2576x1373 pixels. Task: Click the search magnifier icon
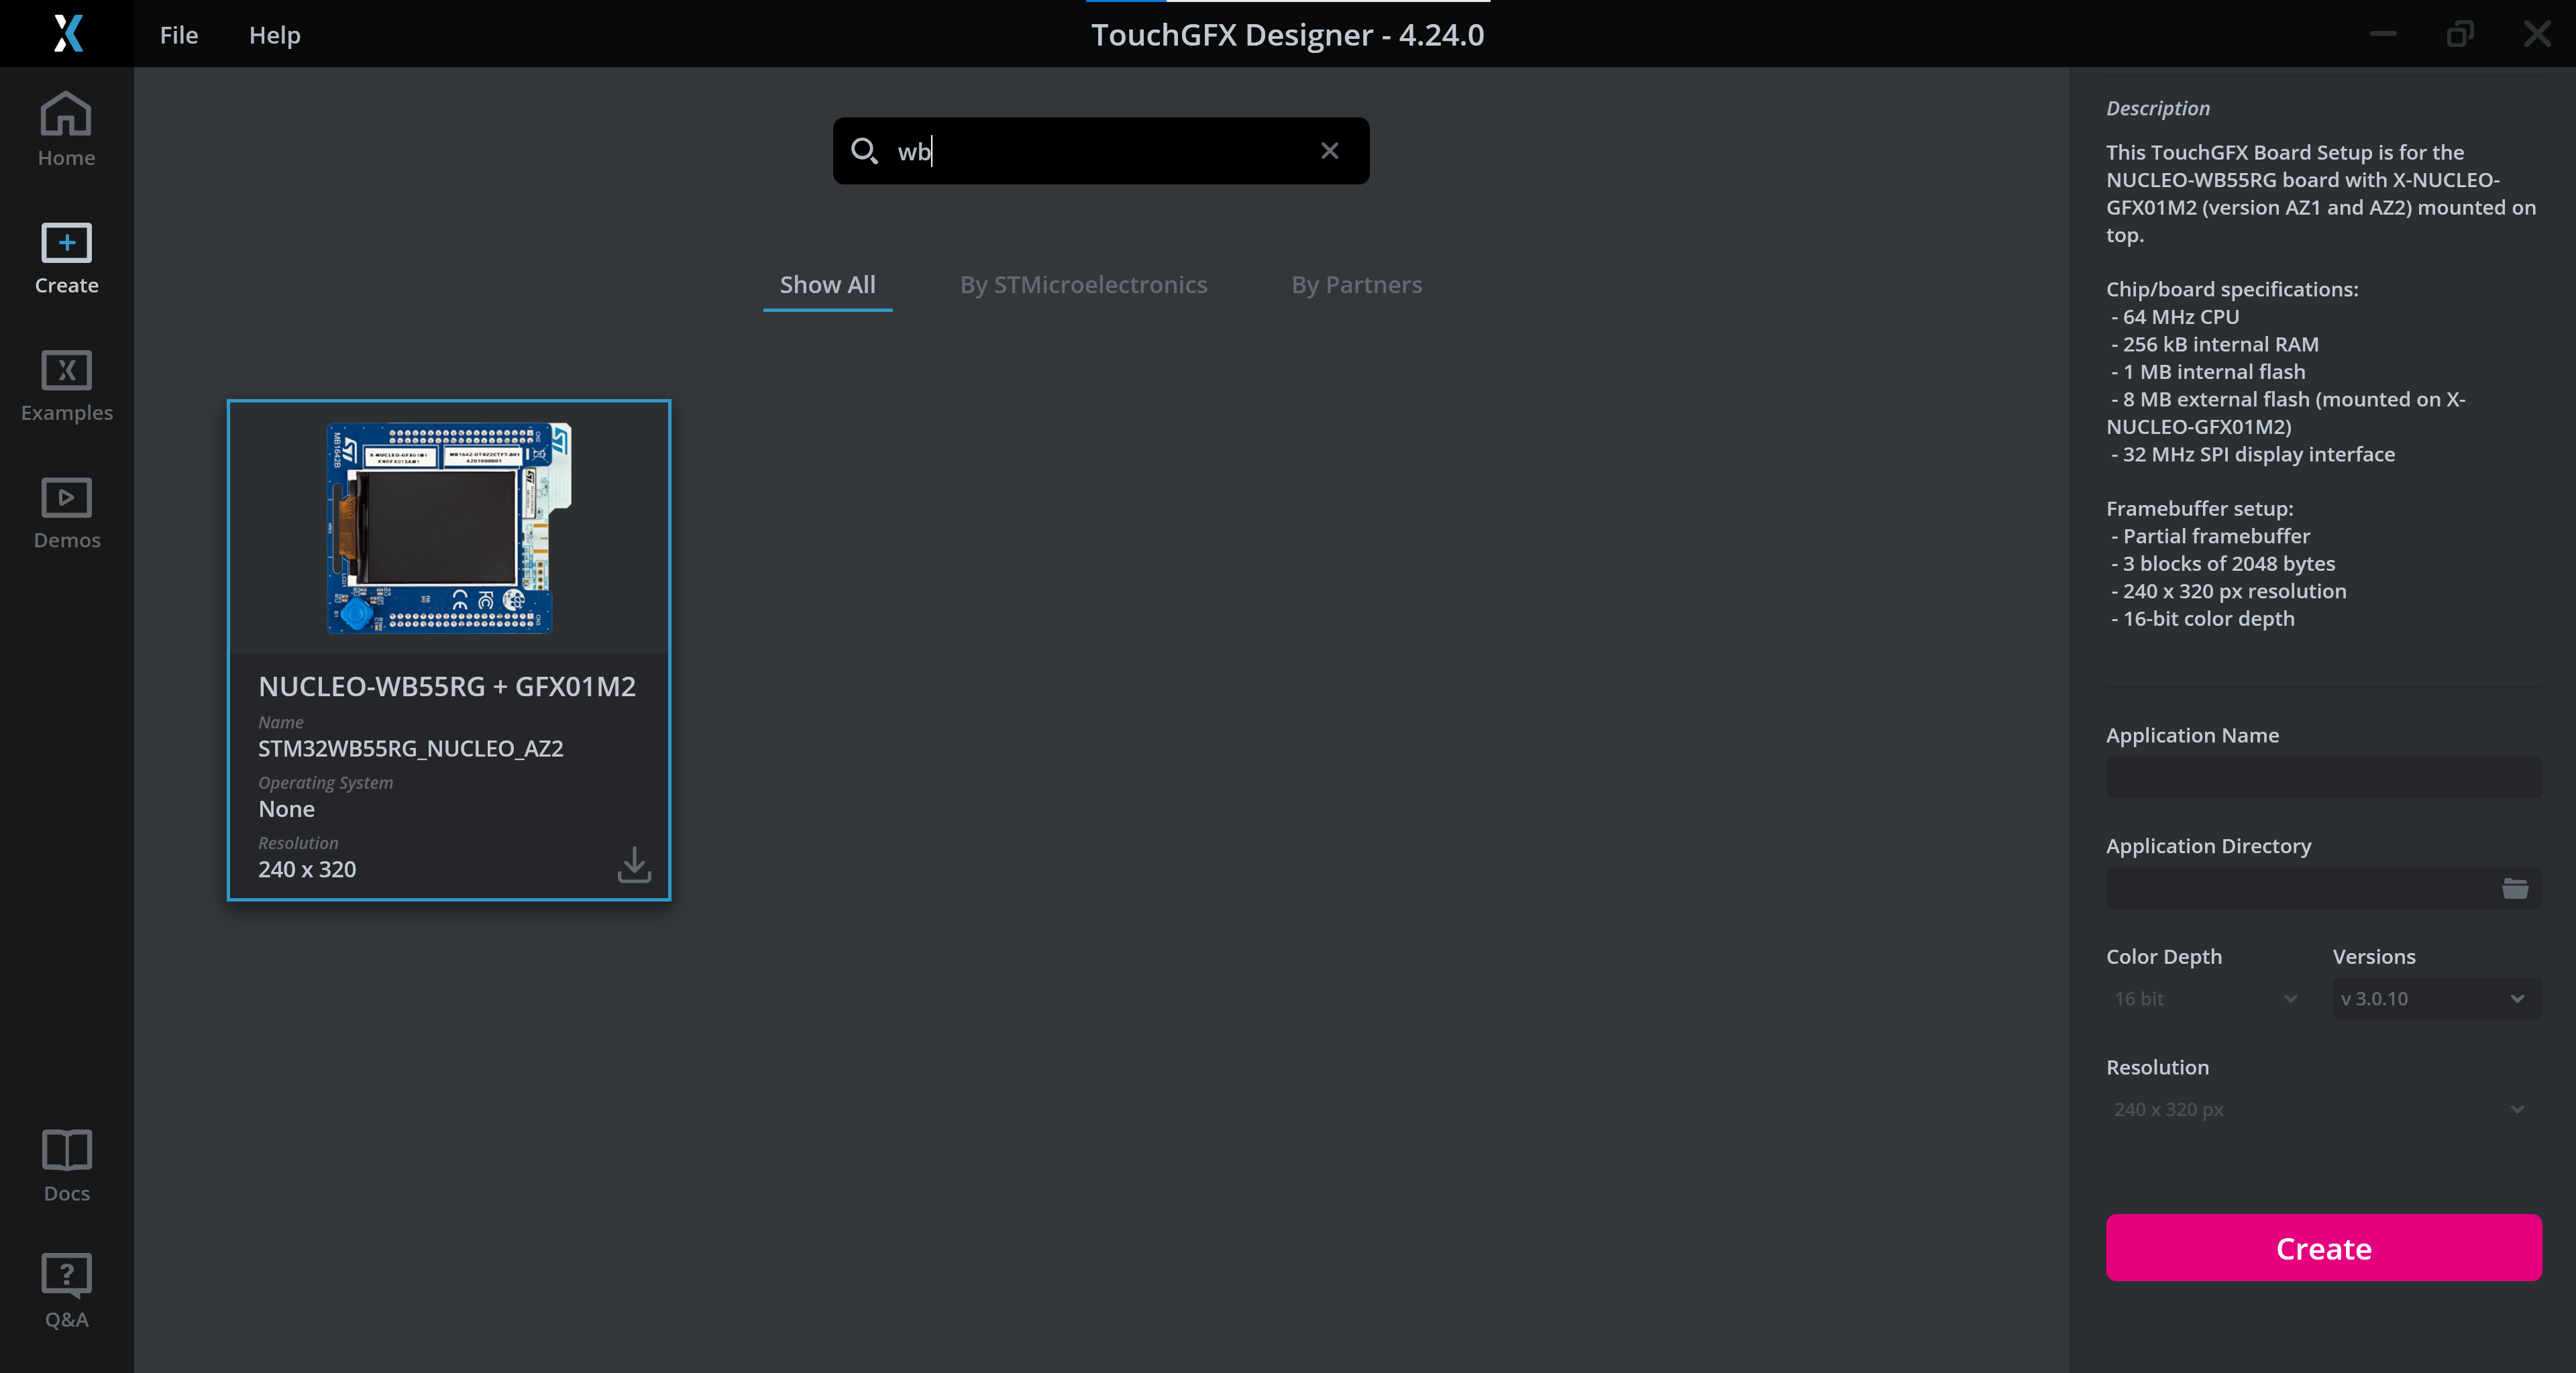[863, 151]
